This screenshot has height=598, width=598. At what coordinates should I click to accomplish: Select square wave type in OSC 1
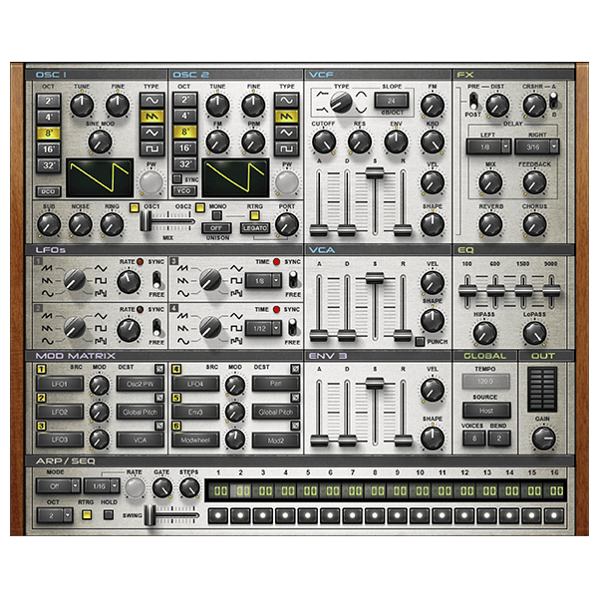coord(151,149)
